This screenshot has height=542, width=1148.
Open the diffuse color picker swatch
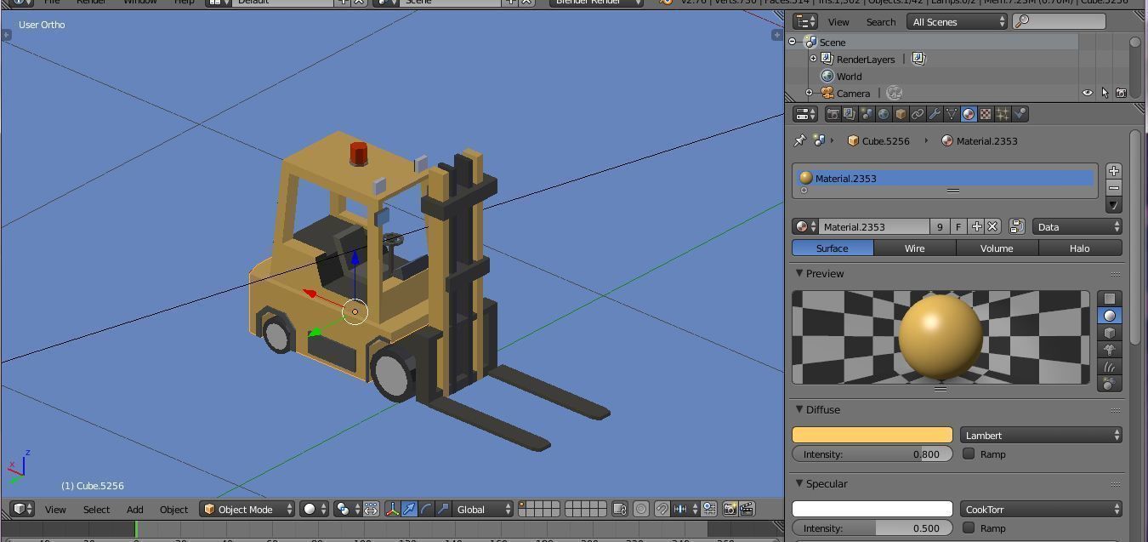[872, 435]
